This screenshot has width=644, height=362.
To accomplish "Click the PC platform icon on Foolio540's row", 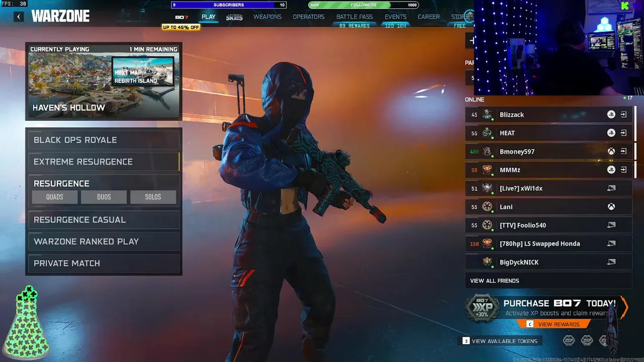I will click(611, 225).
